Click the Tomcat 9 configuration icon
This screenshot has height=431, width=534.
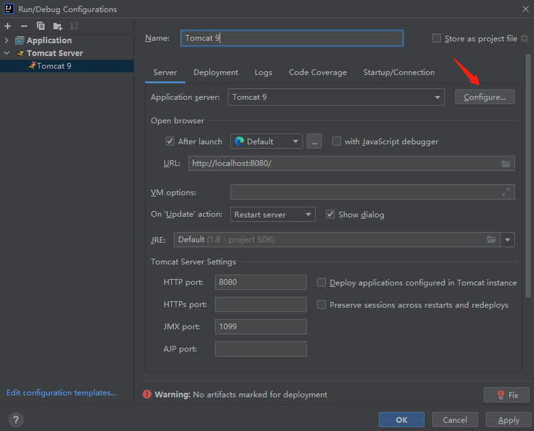[x=32, y=65]
